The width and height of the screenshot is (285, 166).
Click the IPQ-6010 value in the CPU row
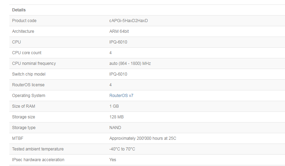tap(118, 42)
